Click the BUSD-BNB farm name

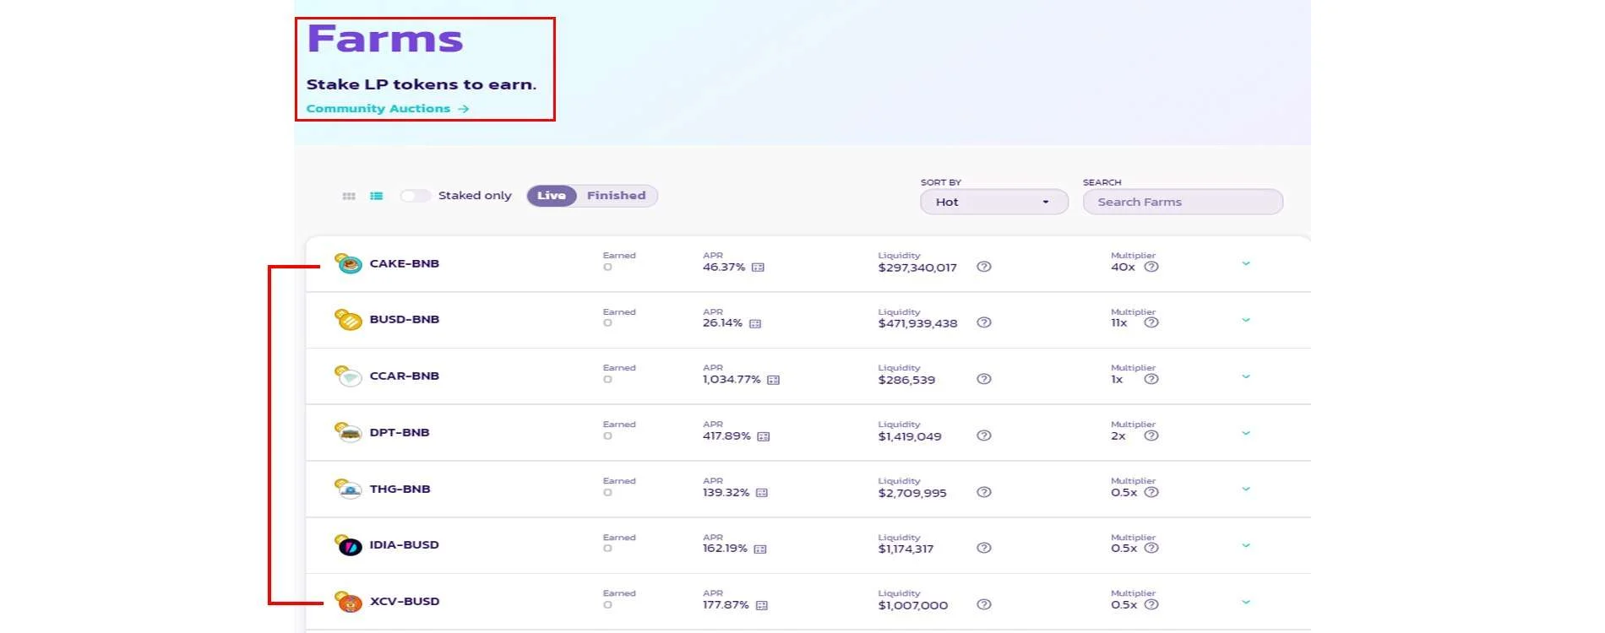pos(404,320)
